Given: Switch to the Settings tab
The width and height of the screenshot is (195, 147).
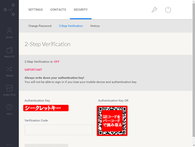Looking at the screenshot, I should [x=35, y=10].
